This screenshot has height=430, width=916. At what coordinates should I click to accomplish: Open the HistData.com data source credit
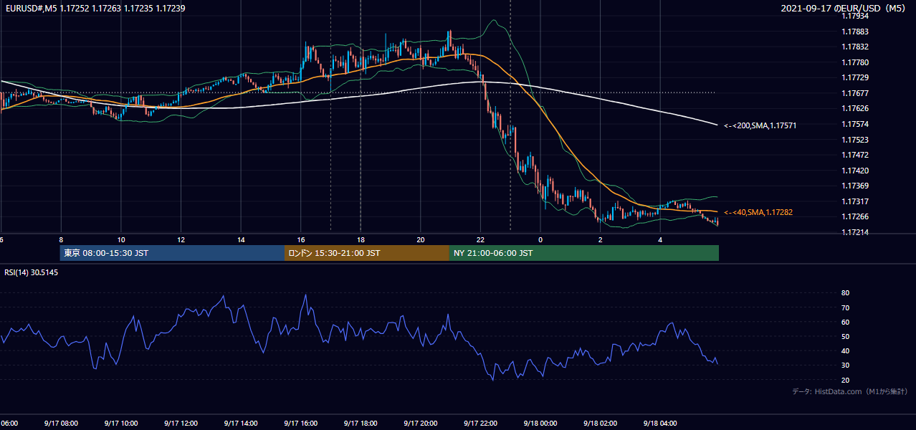coord(850,391)
